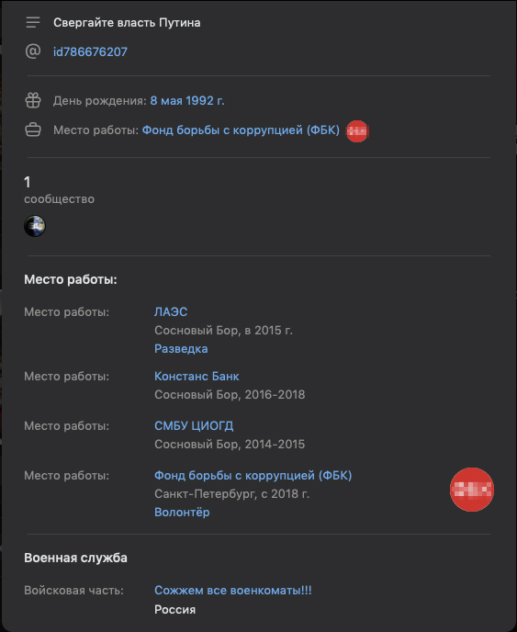This screenshot has height=632, width=517.
Task: Open the small red FBK logo badge
Action: (357, 131)
